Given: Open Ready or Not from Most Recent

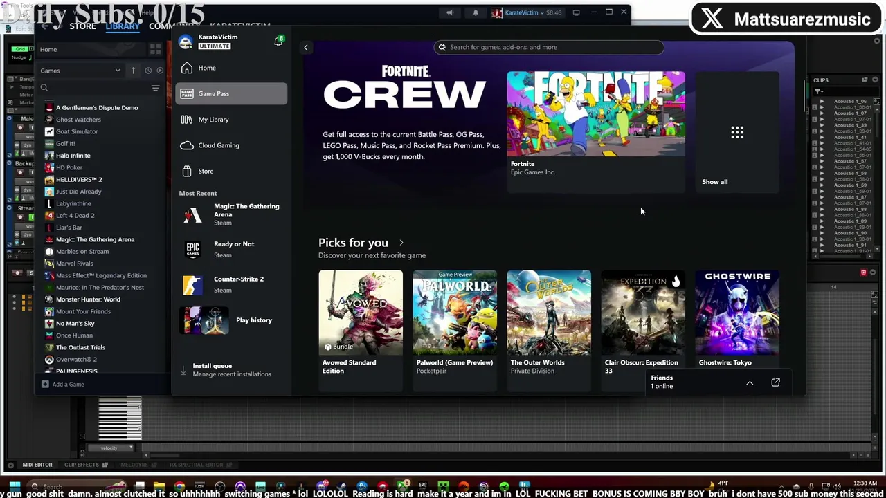Looking at the screenshot, I should click(231, 249).
